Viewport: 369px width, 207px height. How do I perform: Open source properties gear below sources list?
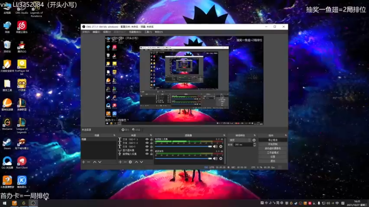[x=131, y=162]
